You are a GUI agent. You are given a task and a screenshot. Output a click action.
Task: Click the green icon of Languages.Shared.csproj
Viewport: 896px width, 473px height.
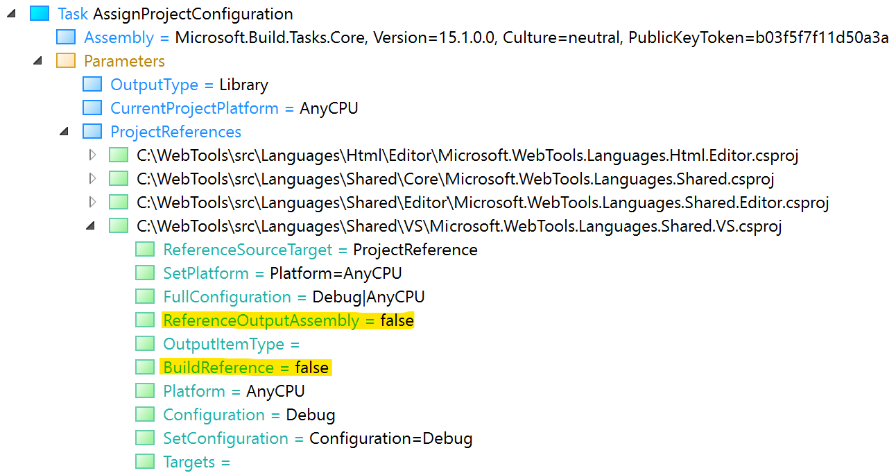coord(119,179)
